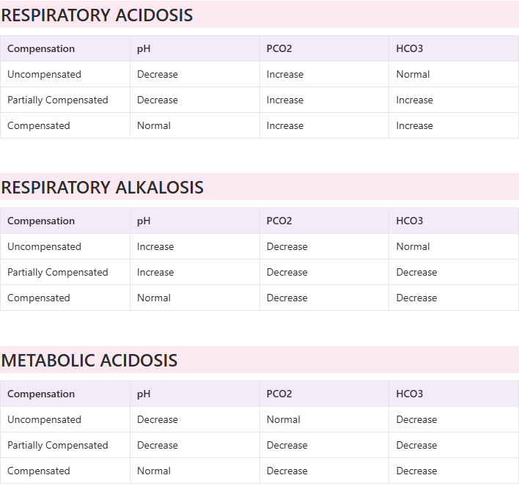Select Normal HCO3 cell in Respiratory Alkalosis table
The width and height of the screenshot is (519, 486).
point(413,247)
